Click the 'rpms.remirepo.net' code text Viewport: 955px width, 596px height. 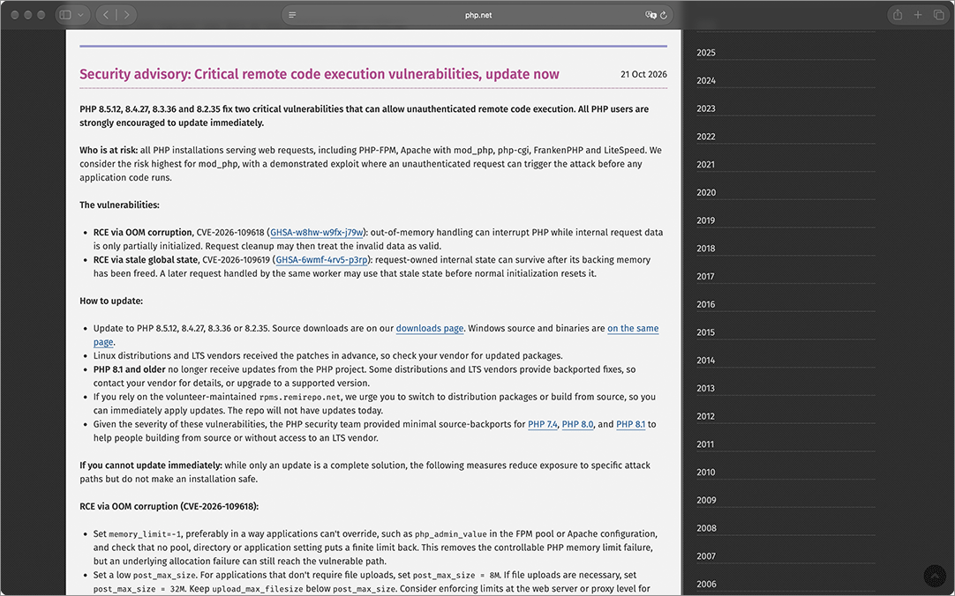(x=300, y=397)
